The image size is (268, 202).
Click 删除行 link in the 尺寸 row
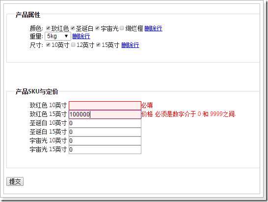pyautogui.click(x=130, y=45)
